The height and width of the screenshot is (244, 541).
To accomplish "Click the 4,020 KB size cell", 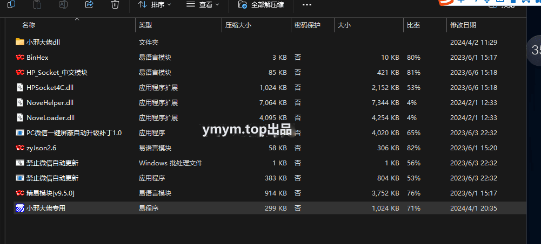I will [385, 133].
